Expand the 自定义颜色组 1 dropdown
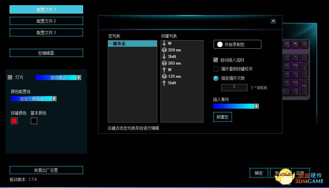This screenshot has height=188, width=329. tap(54, 98)
